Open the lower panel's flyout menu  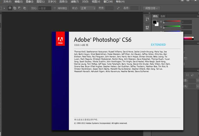(x=198, y=70)
